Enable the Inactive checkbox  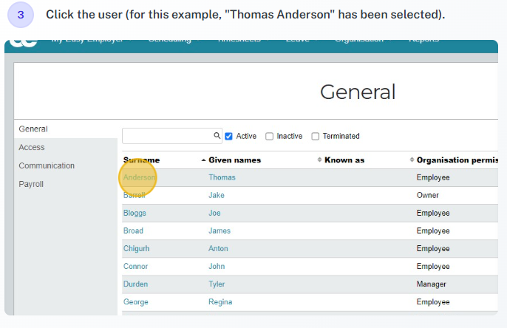coord(269,137)
